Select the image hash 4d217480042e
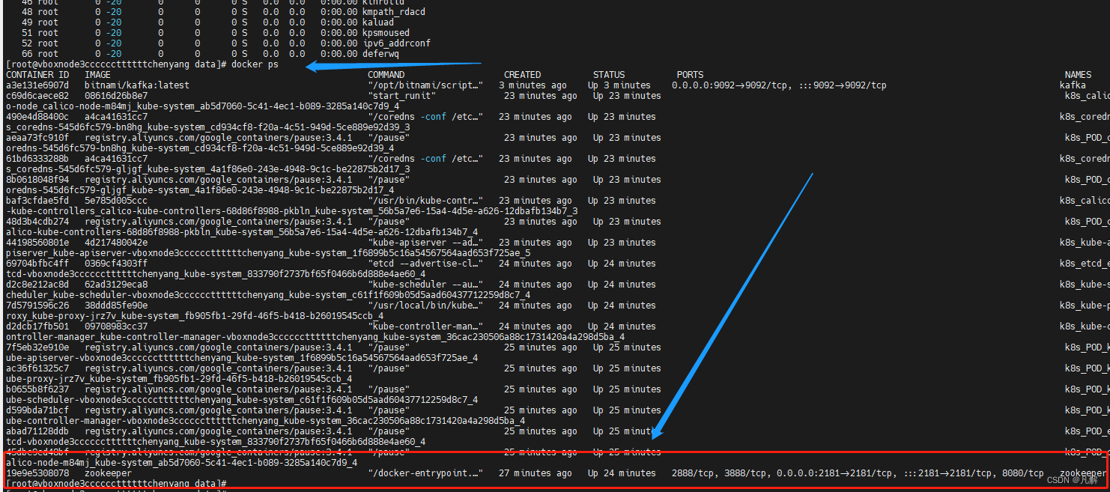 click(x=116, y=243)
